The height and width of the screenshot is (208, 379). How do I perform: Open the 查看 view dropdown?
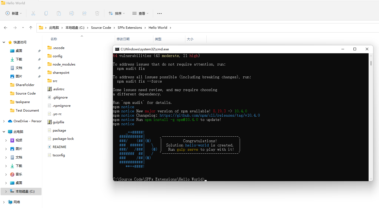tap(140, 13)
